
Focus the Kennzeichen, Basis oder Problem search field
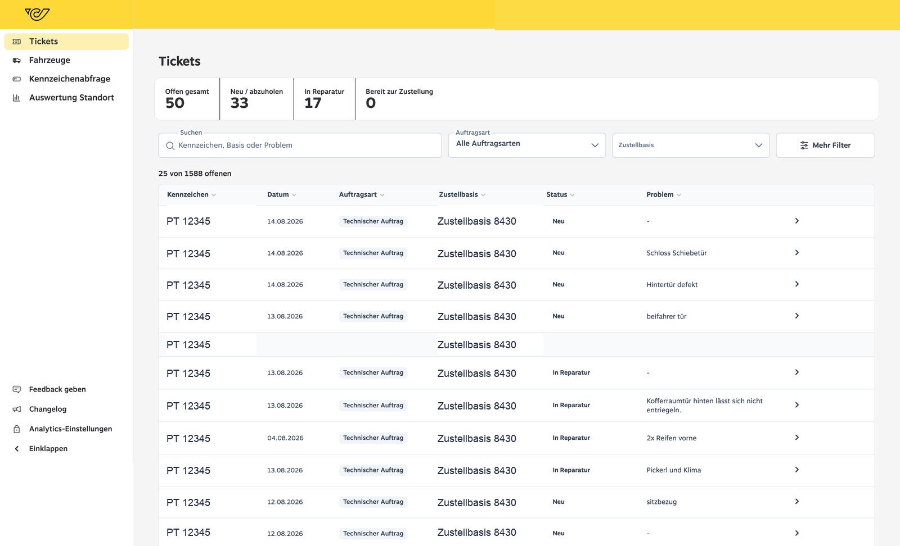point(300,145)
